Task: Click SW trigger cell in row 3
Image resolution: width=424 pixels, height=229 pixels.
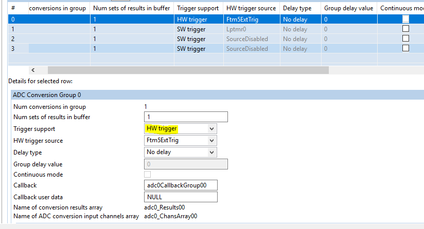Action: 199,49
